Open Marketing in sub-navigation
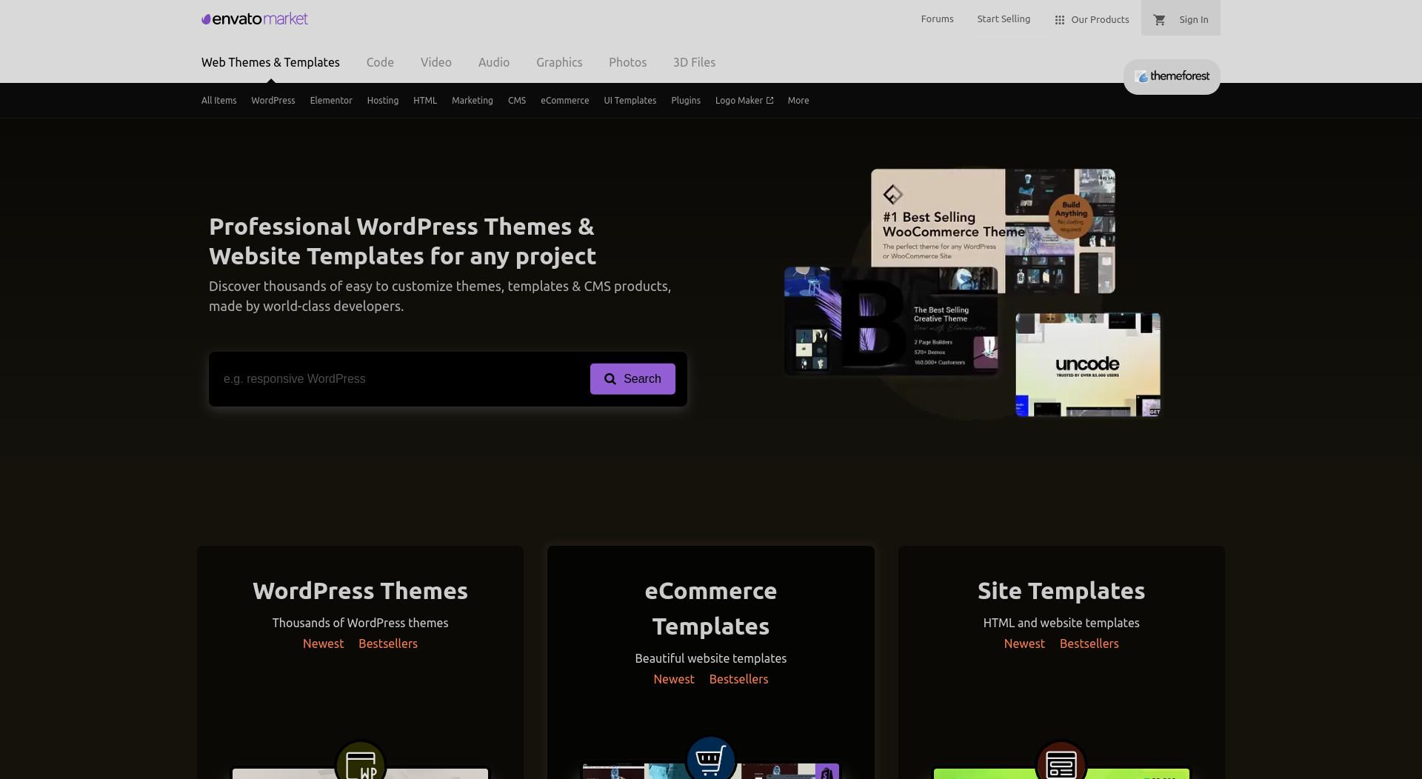 [x=473, y=101]
